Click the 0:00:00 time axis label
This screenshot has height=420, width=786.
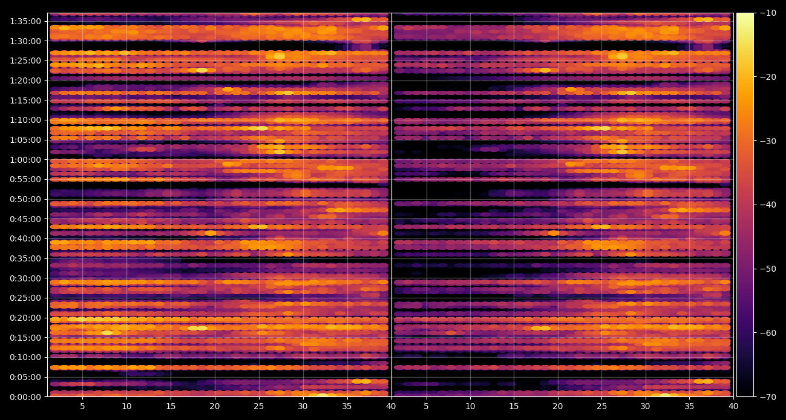(x=25, y=397)
